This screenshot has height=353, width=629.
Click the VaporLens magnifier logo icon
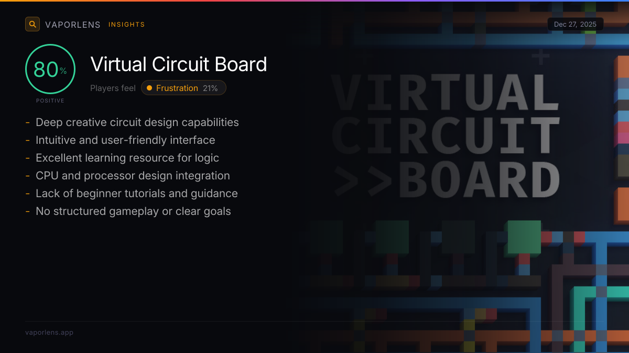(x=32, y=24)
